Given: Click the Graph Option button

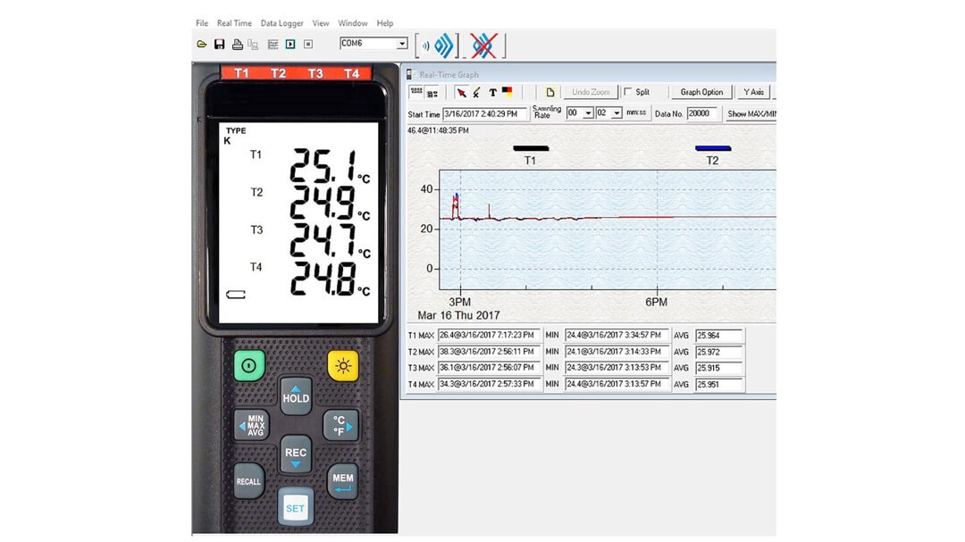Looking at the screenshot, I should pos(701,92).
